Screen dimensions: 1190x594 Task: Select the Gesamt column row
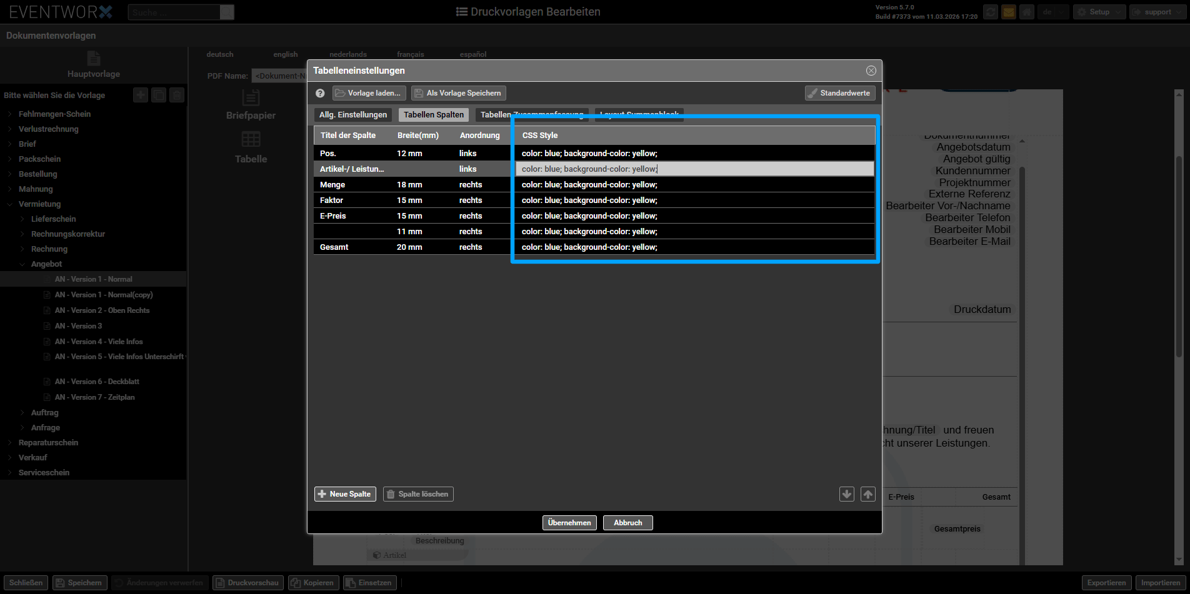point(334,247)
